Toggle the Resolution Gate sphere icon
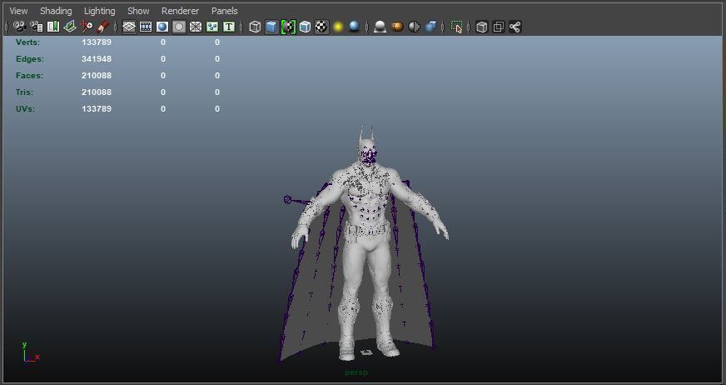Screen dimensions: 726x385 click(162, 27)
